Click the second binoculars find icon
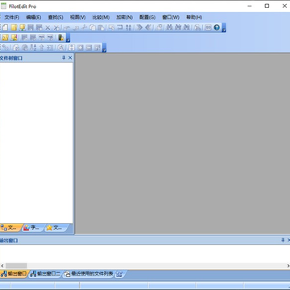Screen dimensions: 290x290 (x=178, y=27)
